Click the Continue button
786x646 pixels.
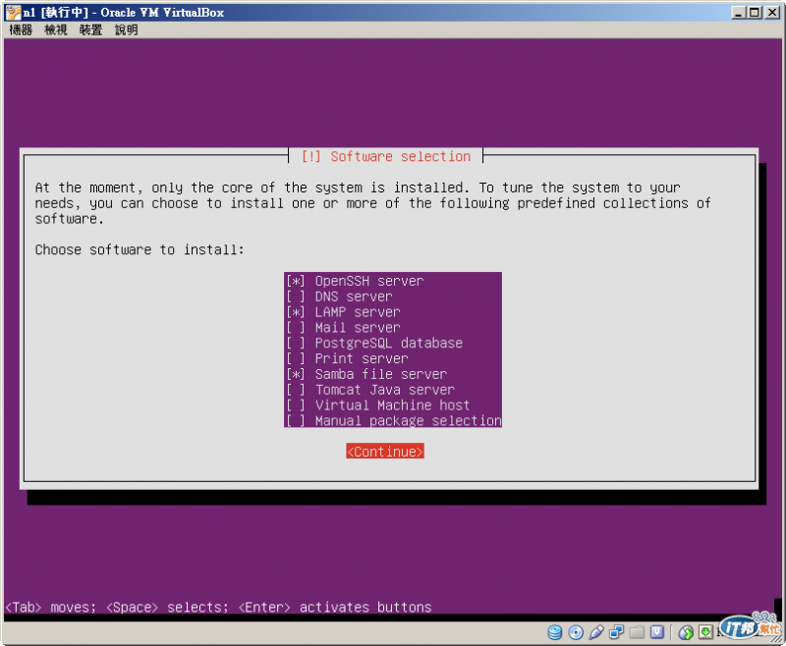click(x=385, y=452)
